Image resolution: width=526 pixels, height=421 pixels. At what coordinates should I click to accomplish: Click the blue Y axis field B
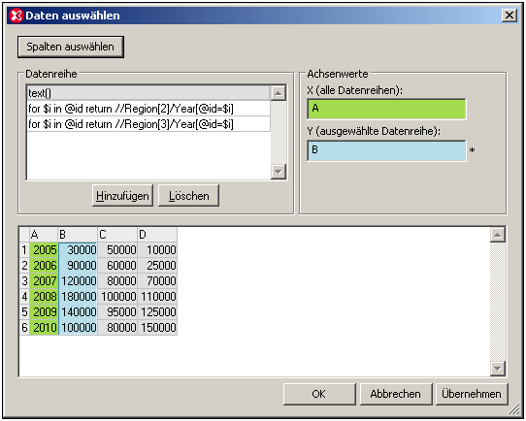386,150
